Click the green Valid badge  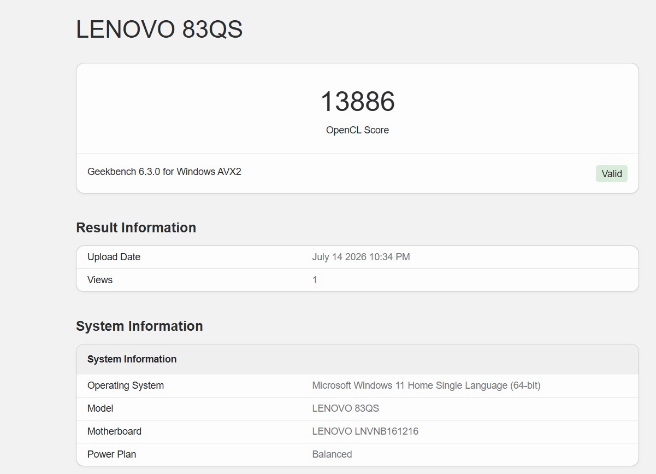point(612,174)
